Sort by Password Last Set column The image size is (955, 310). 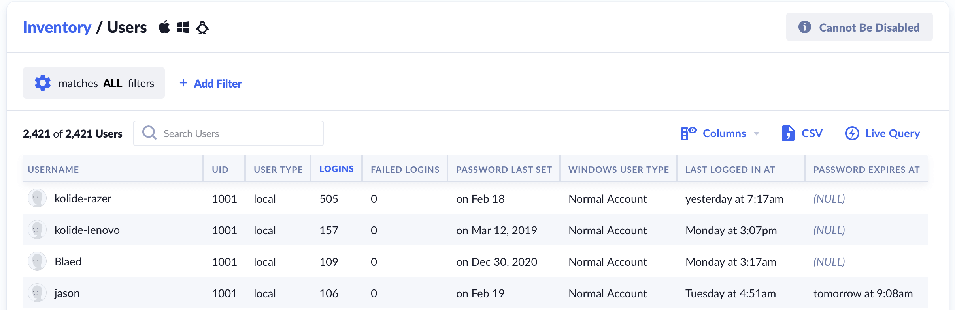click(504, 170)
